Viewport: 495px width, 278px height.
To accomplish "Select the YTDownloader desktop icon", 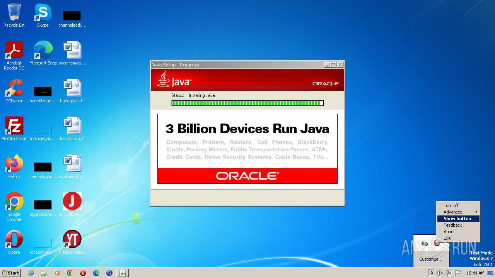I will point(72,242).
